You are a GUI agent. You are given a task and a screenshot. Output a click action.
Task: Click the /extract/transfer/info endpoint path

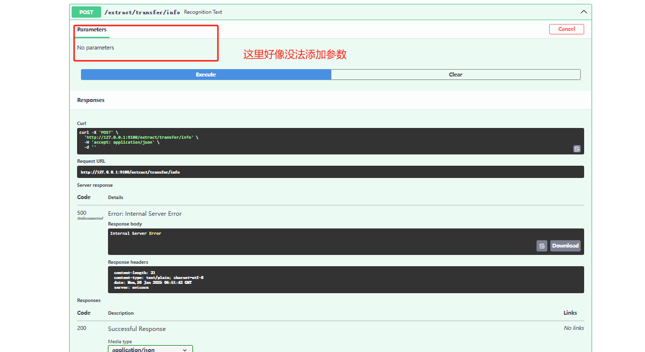142,12
